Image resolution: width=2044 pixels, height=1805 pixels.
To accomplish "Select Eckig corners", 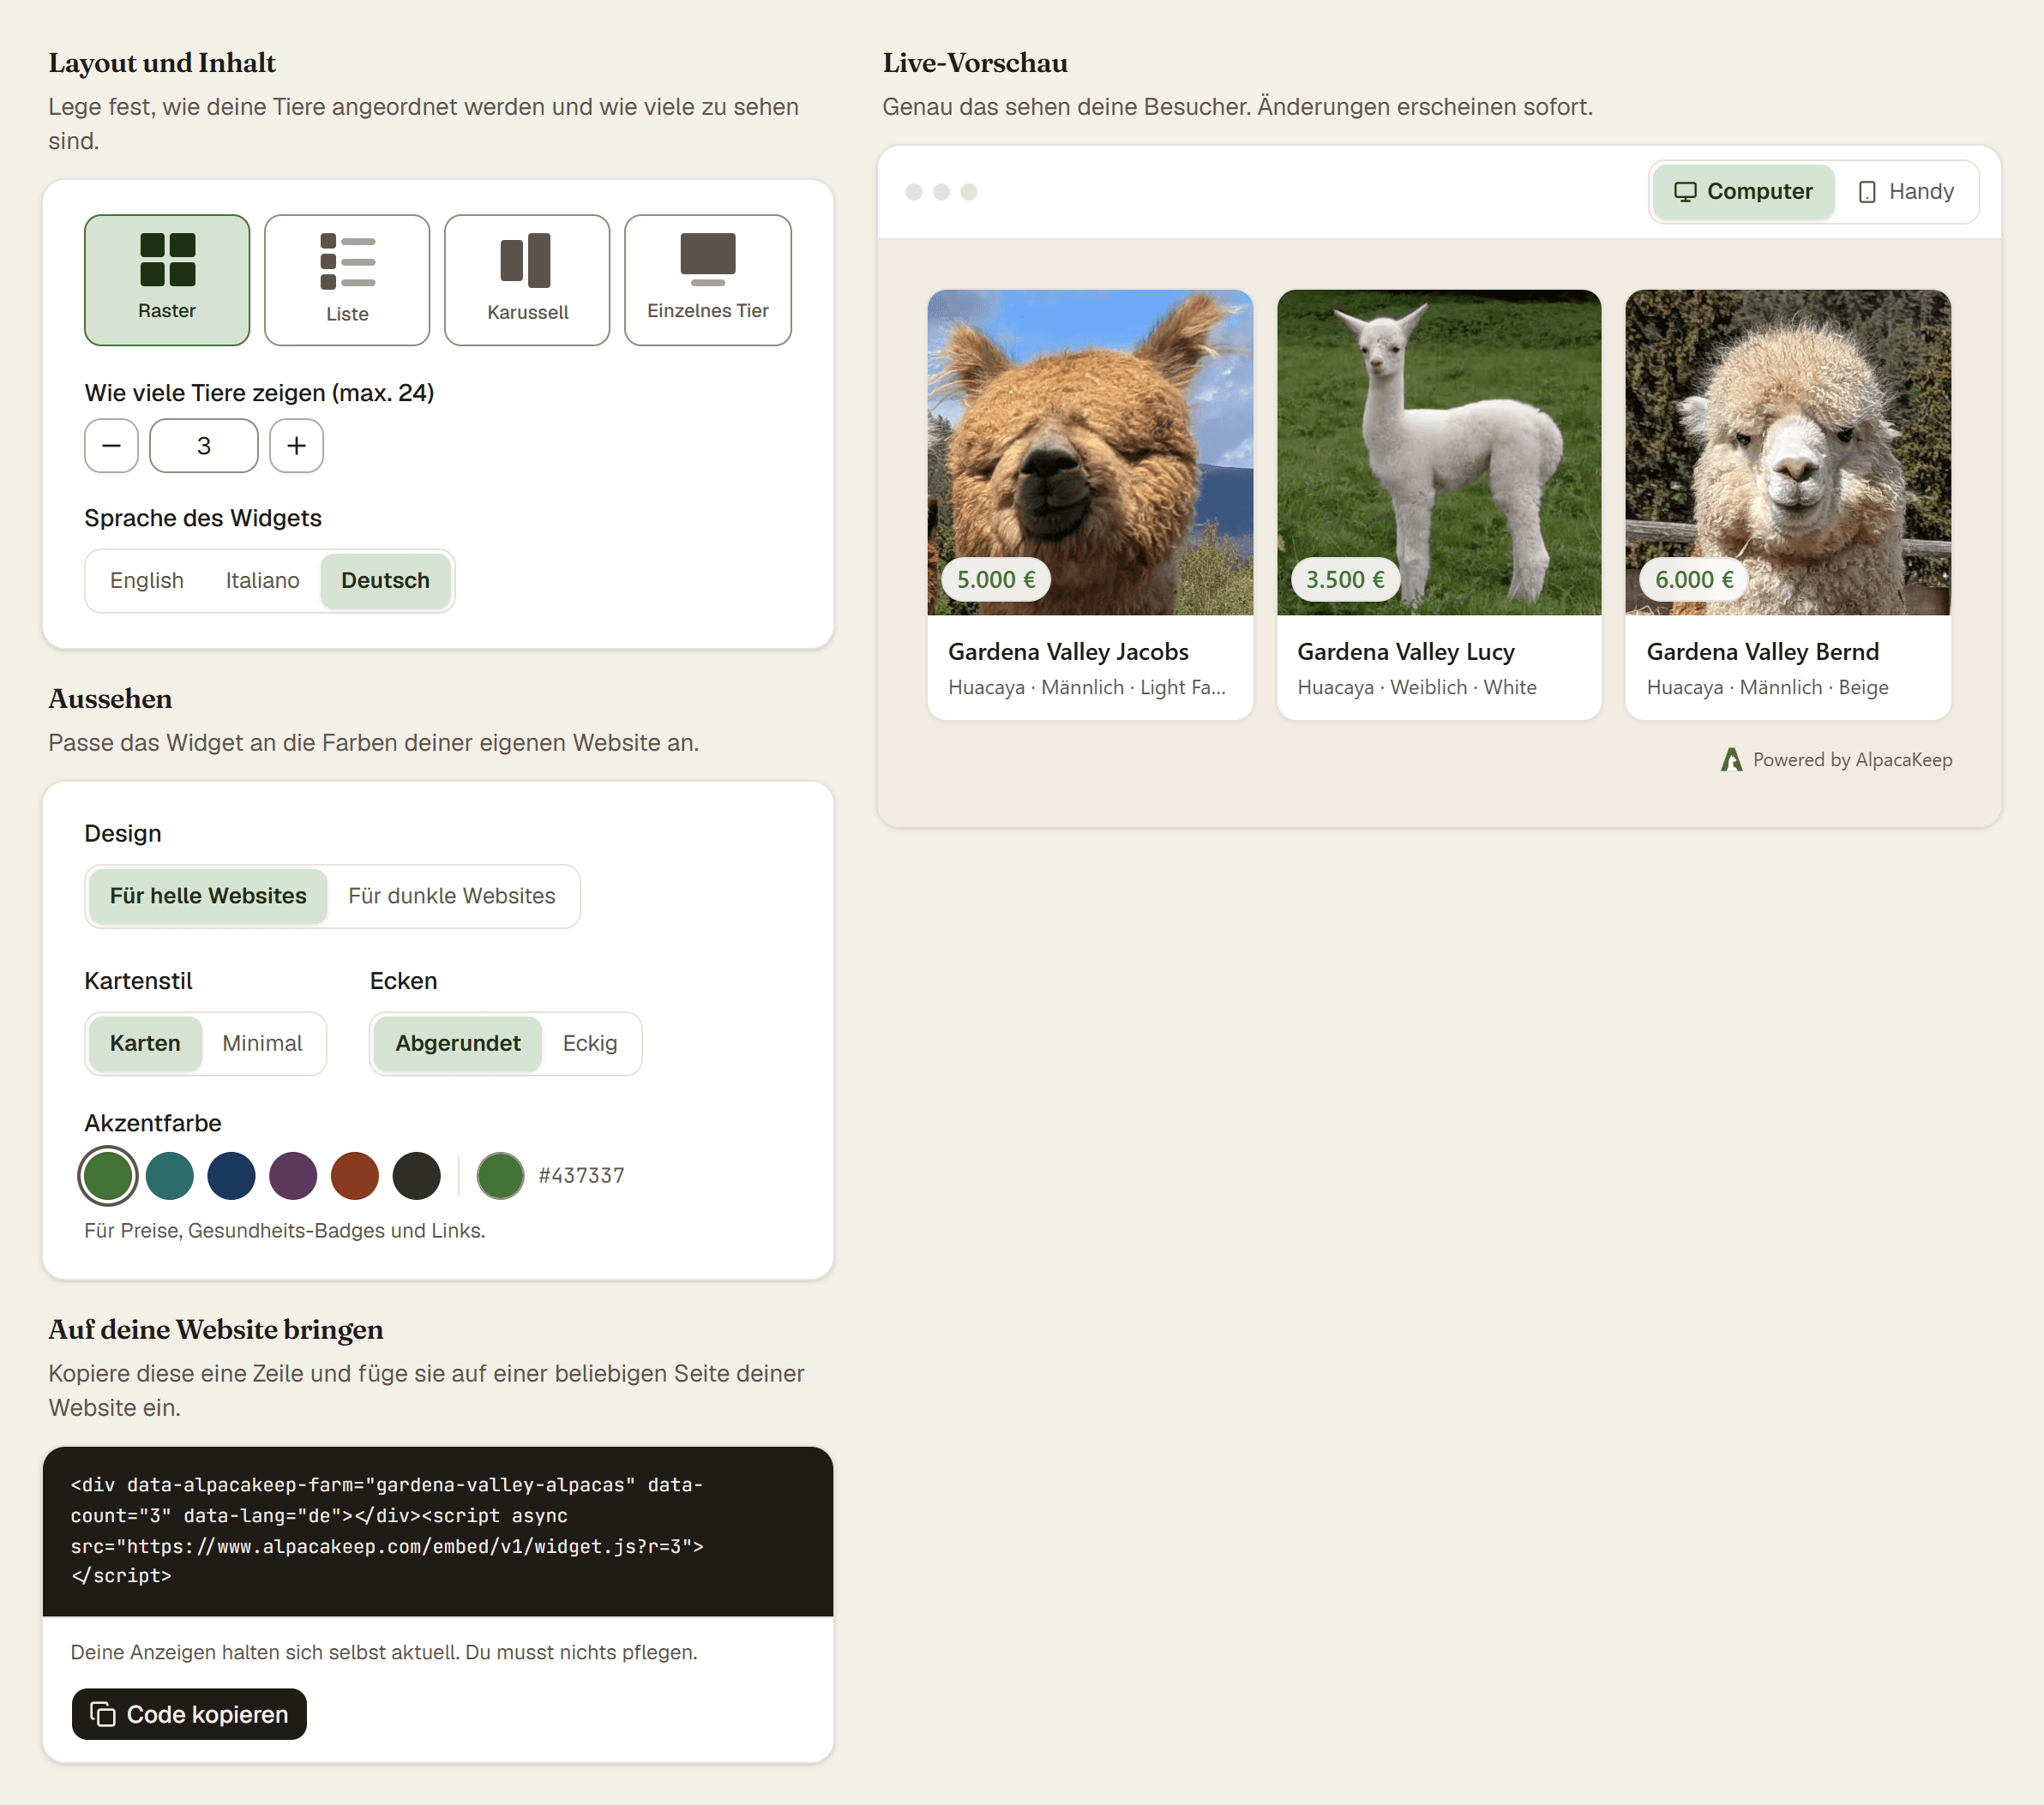I will [x=590, y=1043].
